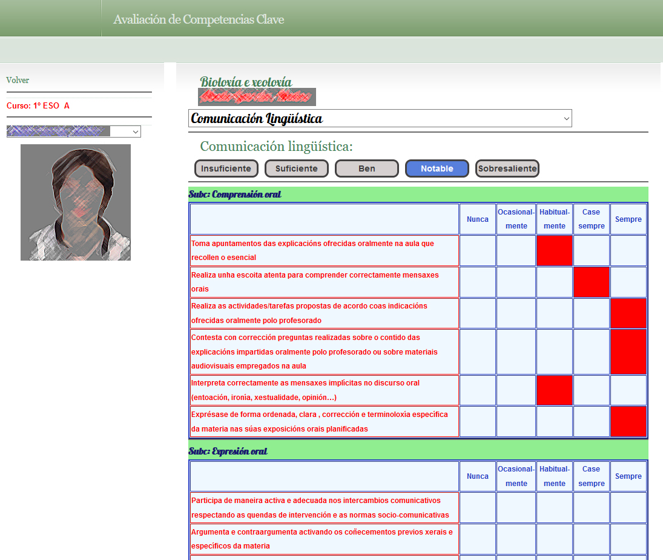Set 'Interpreta correctamente' row to Nunca
Screen dimensions: 663x560
[x=477, y=390]
